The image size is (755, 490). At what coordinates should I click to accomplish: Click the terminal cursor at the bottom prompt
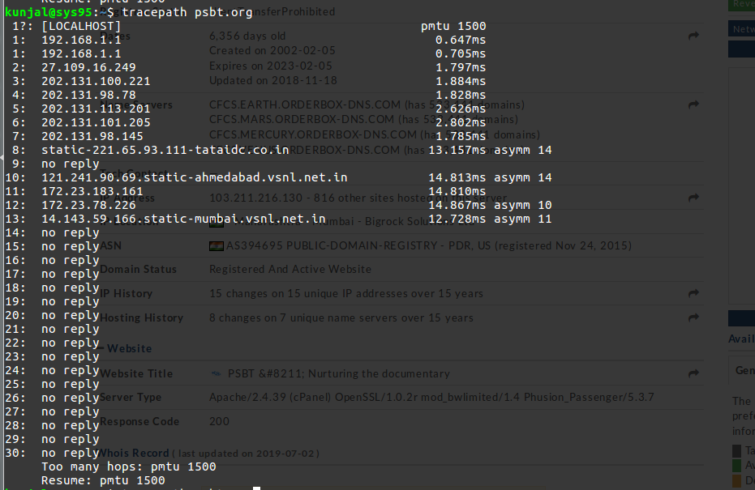(x=256, y=488)
